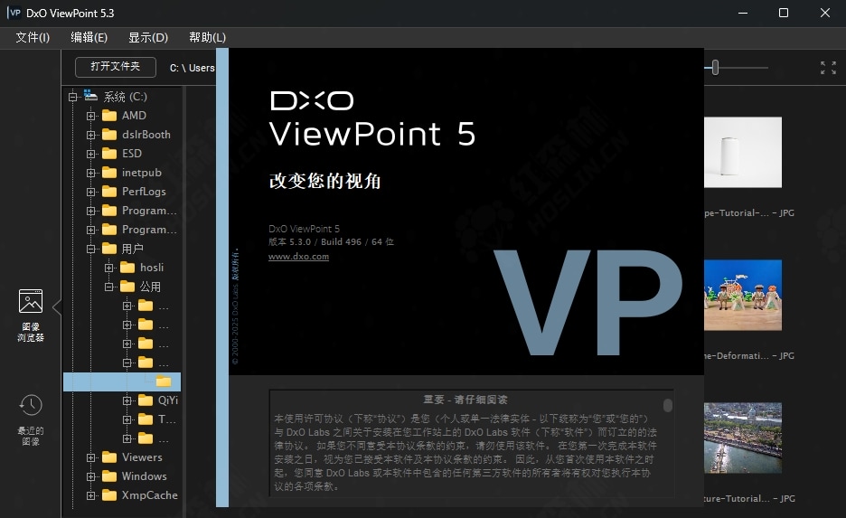This screenshot has height=518, width=846.
Task: Open the 帮助(L) menu
Action: pos(207,37)
